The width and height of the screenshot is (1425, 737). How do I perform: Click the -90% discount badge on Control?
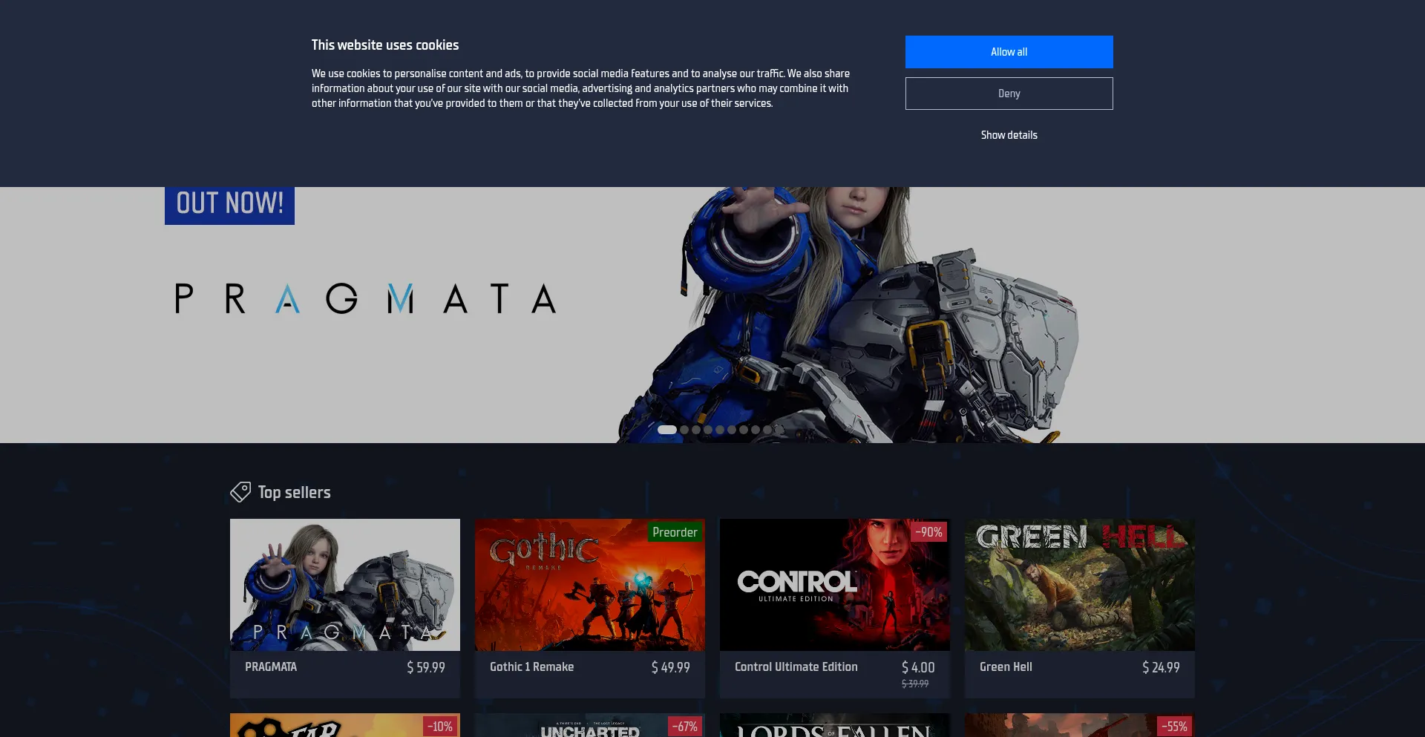[x=928, y=532]
